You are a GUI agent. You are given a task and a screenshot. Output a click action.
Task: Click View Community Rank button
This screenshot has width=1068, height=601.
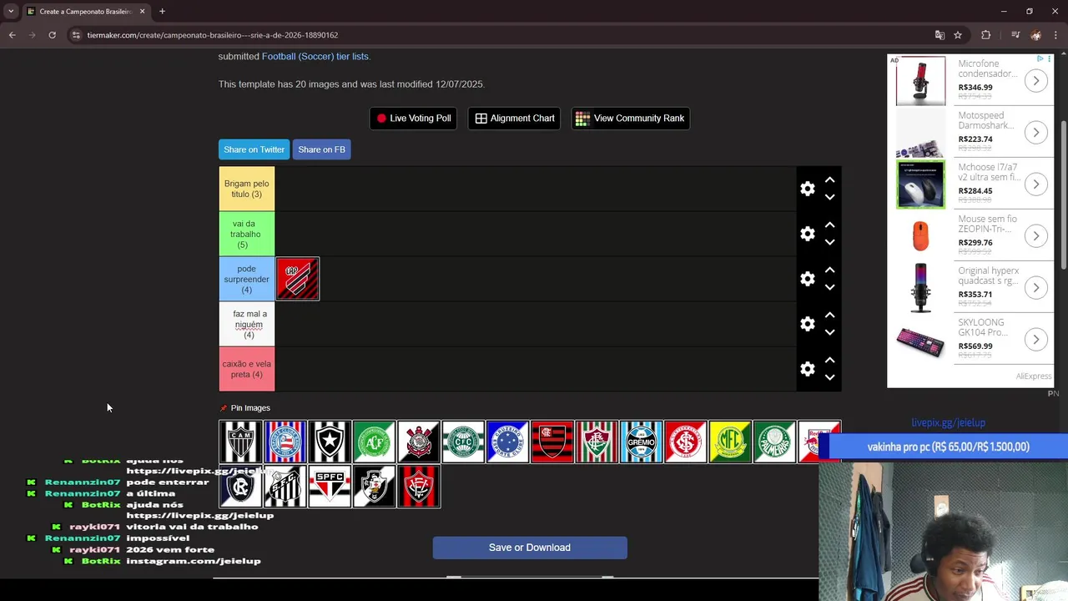(x=630, y=119)
